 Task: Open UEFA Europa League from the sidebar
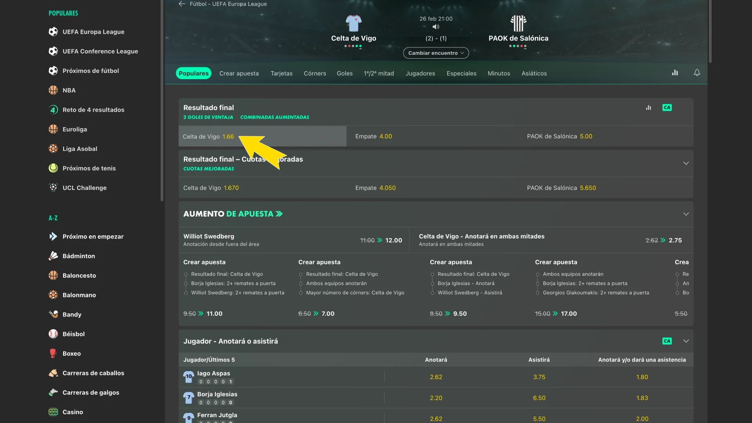pos(94,32)
